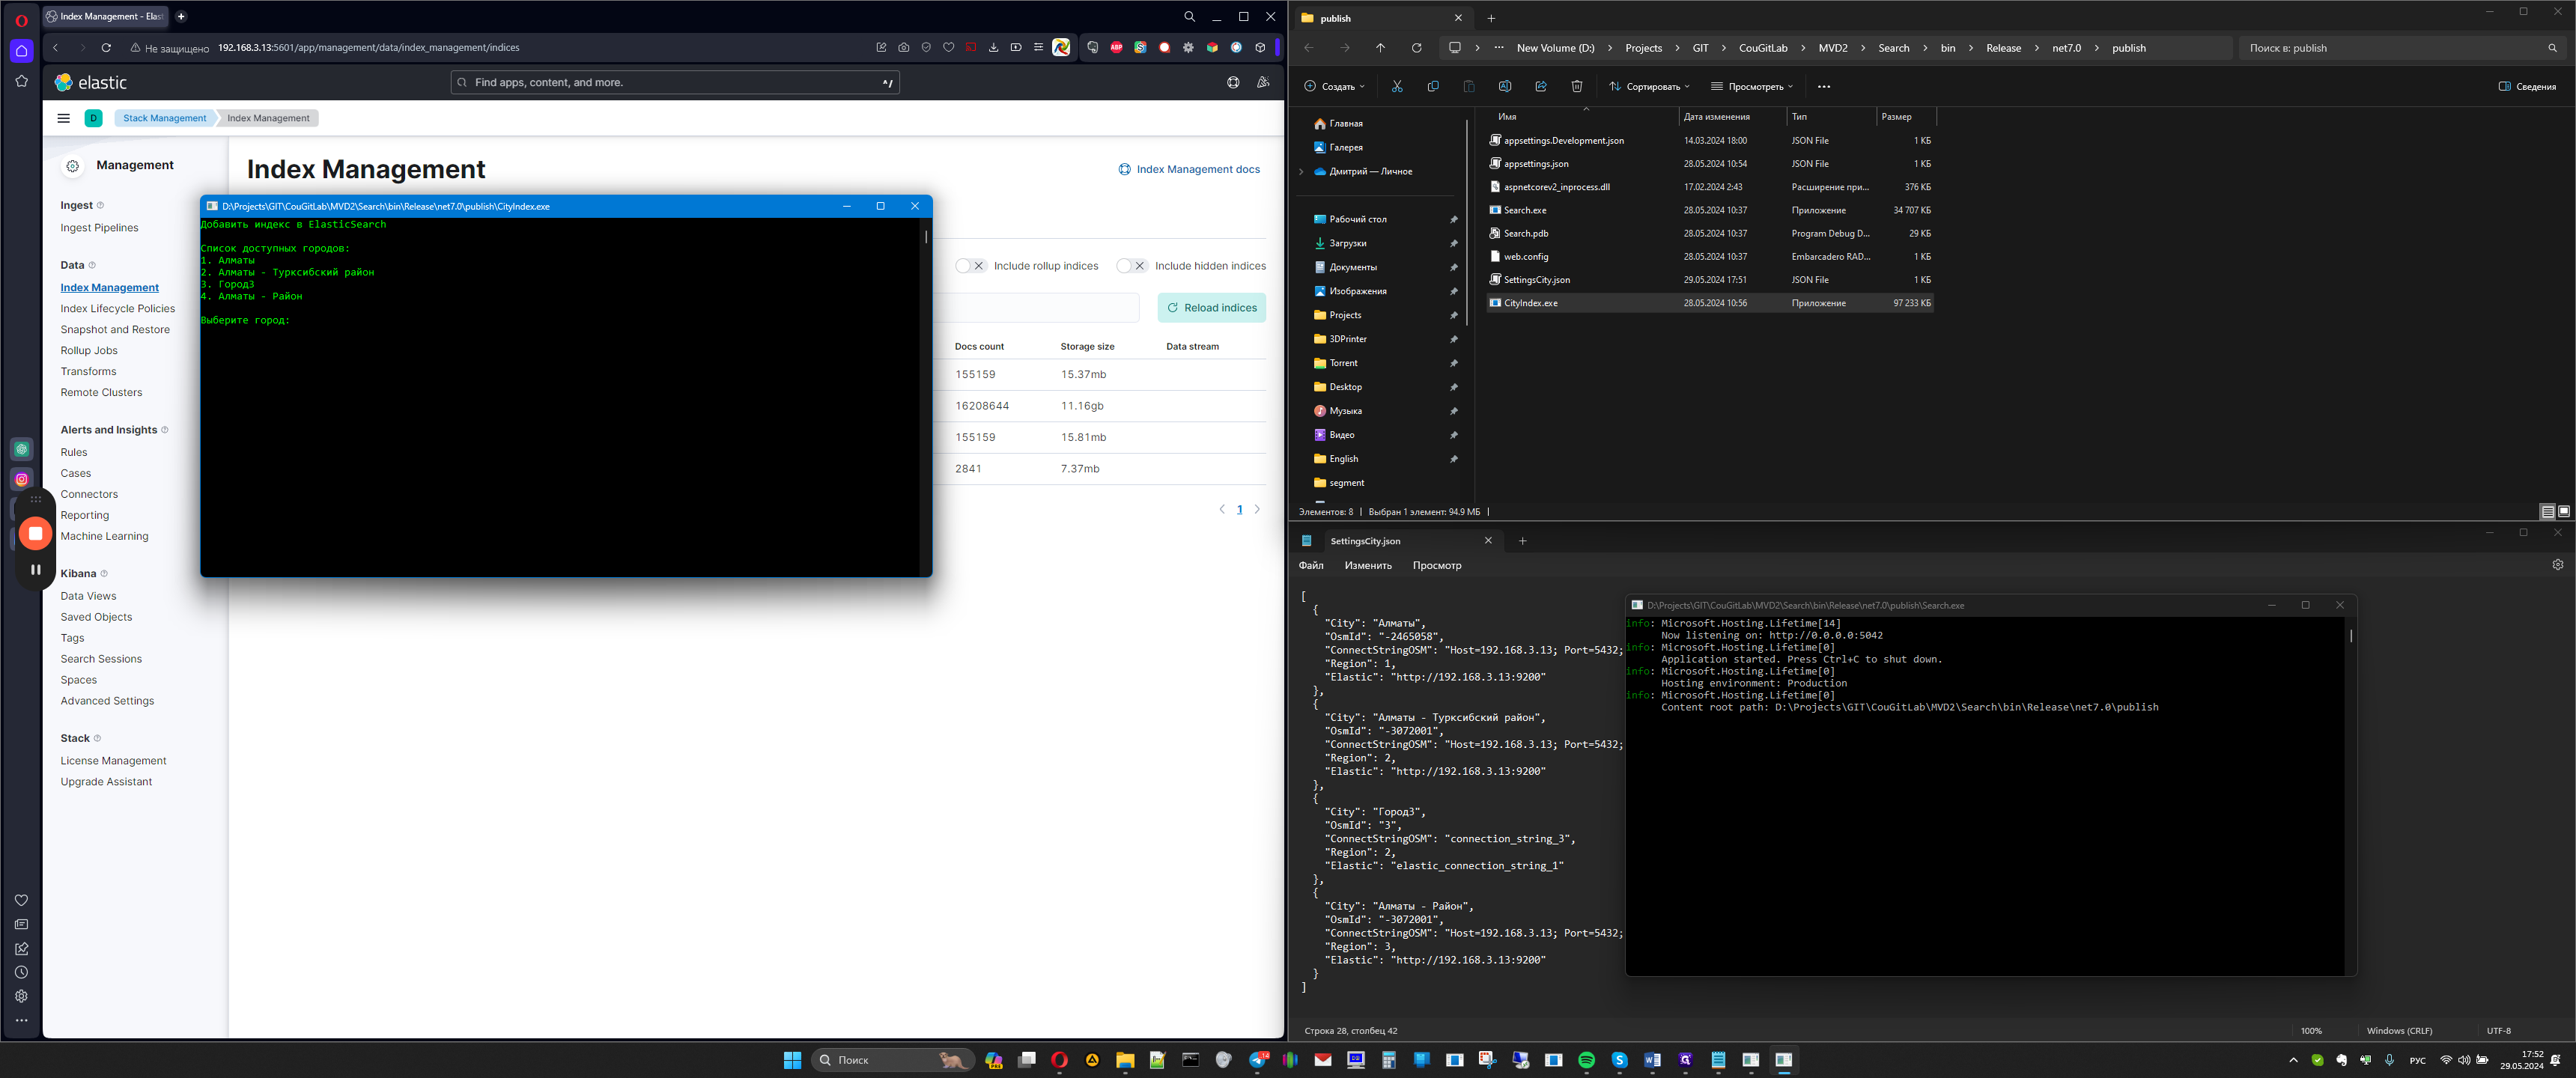Viewport: 2576px width, 1078px height.
Task: Click Reload indices button
Action: pos(1211,308)
